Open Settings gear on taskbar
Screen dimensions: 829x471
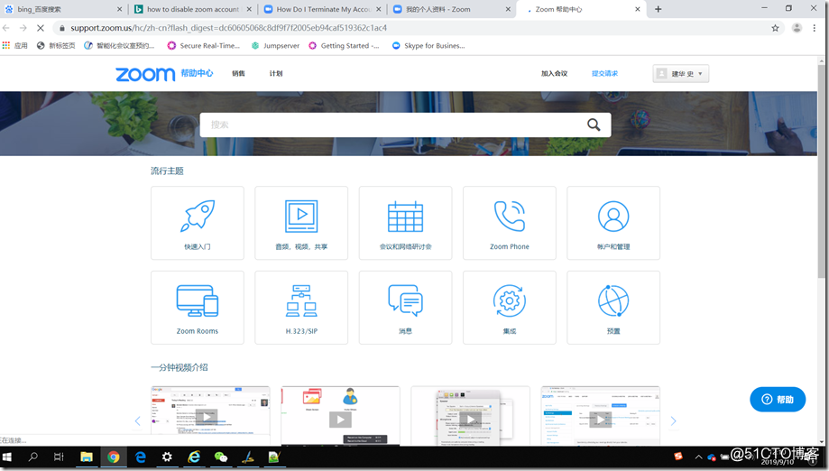(167, 457)
